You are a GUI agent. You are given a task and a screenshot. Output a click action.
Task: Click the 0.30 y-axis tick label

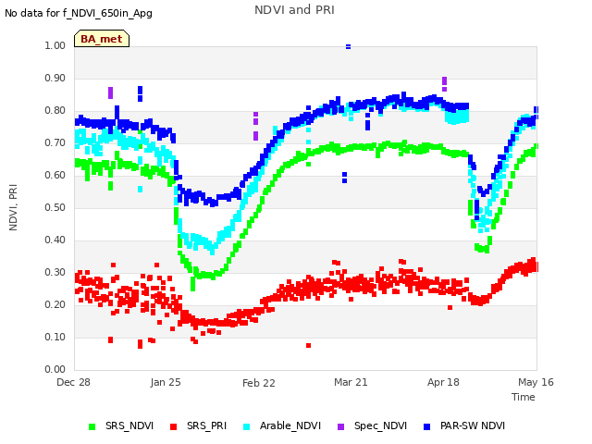coord(55,272)
